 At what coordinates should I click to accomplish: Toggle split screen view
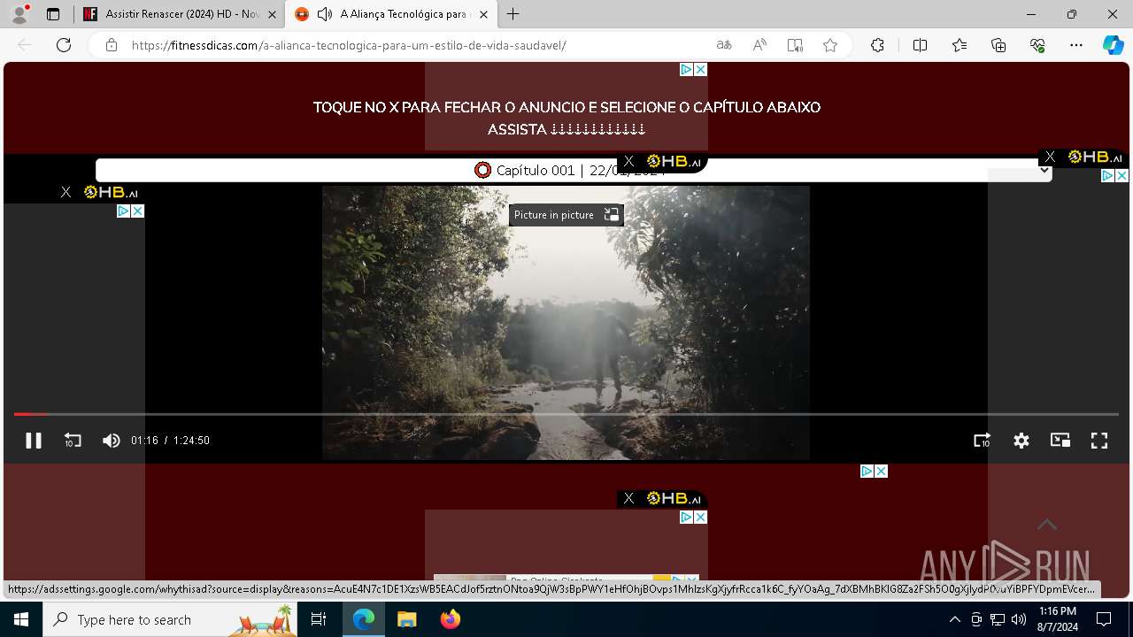(920, 45)
